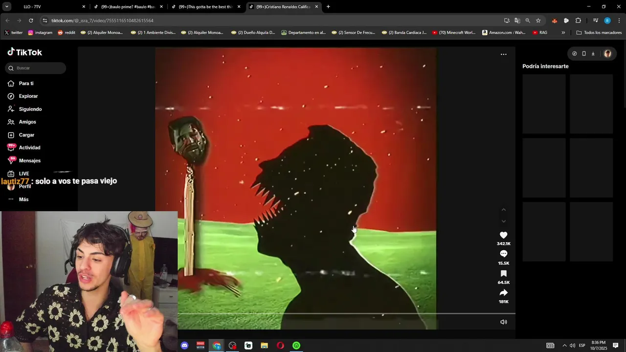
Task: Open the volume control in system tray
Action: 572,346
